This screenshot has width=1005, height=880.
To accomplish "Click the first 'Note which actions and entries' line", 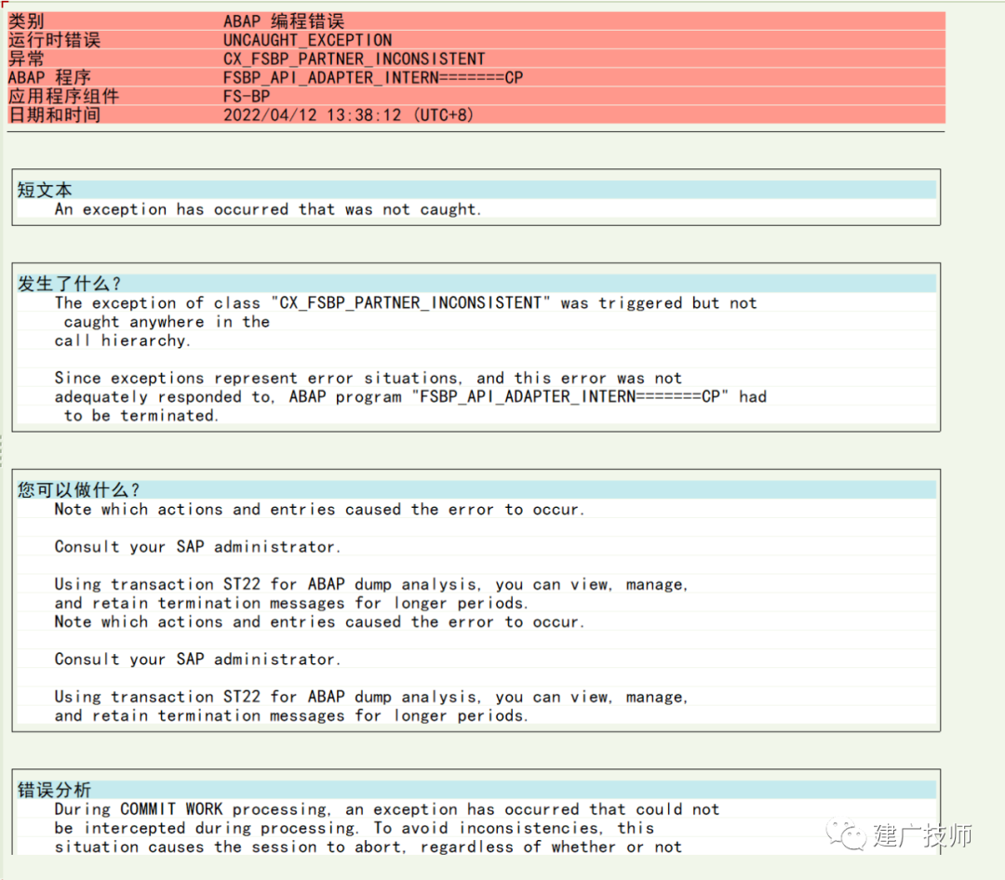I will click(x=319, y=510).
